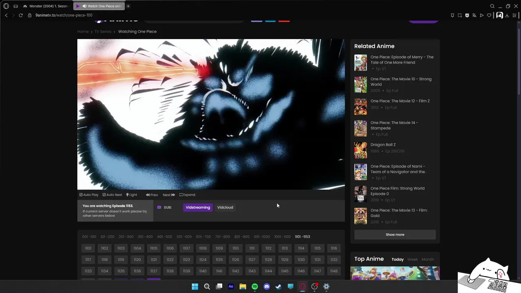Switch Top Anime to Today tab

[398, 259]
